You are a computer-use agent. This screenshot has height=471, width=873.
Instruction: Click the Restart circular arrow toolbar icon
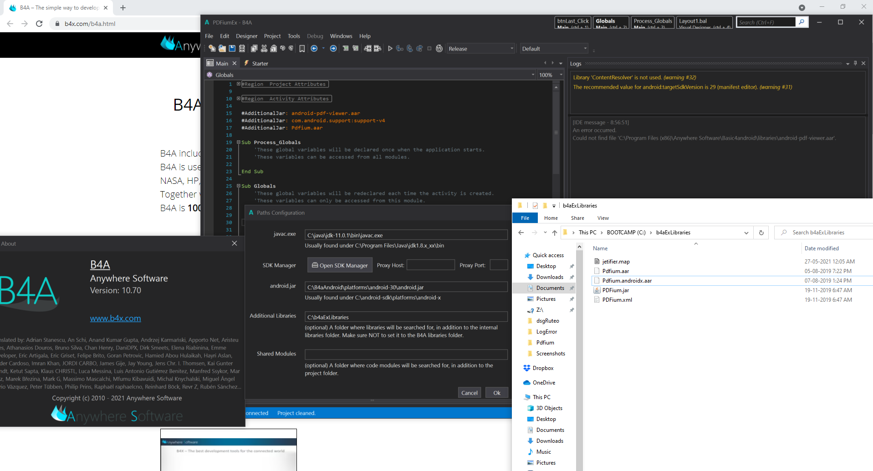click(x=439, y=49)
